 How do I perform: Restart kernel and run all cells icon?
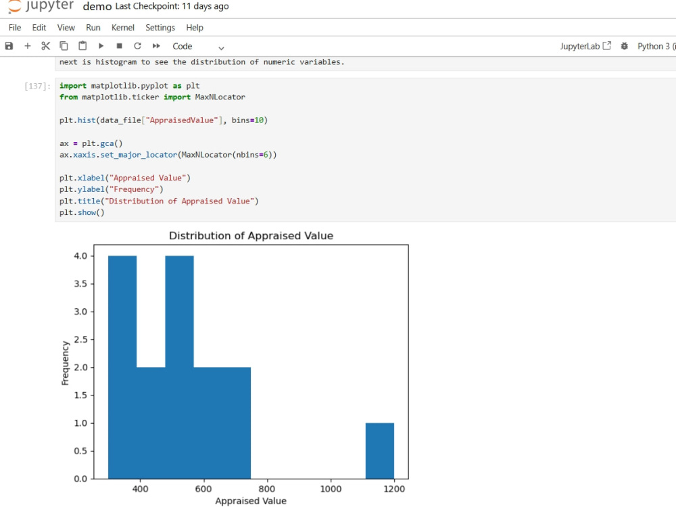[x=156, y=46]
